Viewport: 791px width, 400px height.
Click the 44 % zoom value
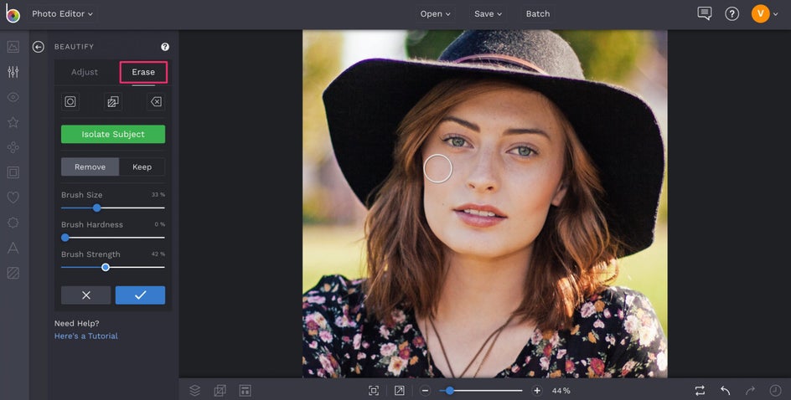(561, 391)
